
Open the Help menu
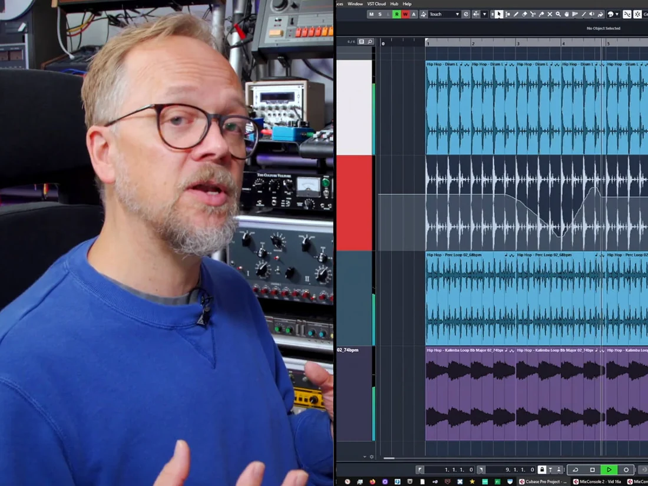407,4
